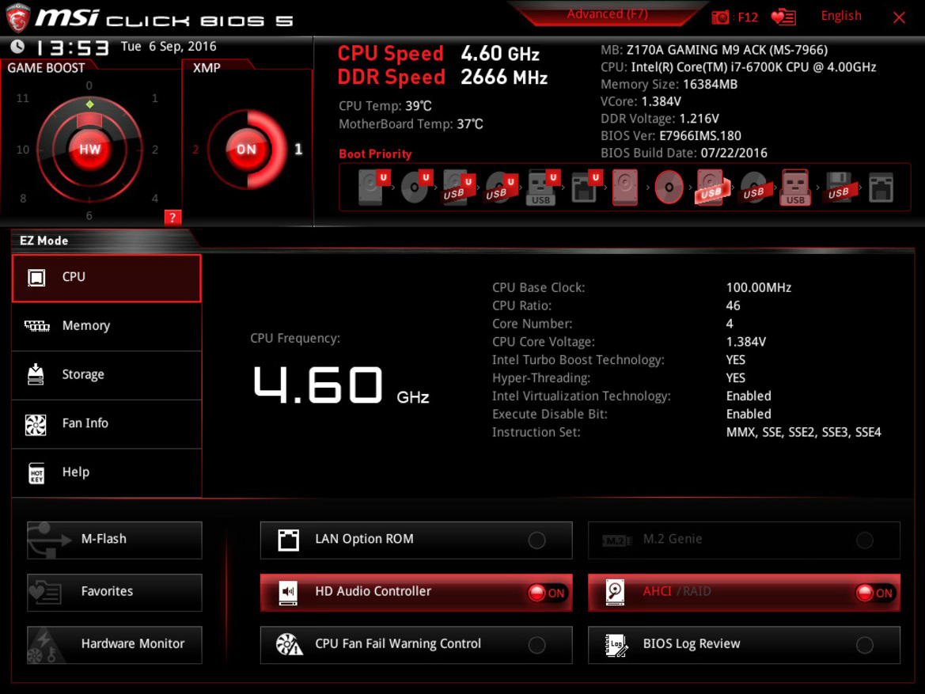Select the UEFI USB key boot icon
Viewport: 925px width, 694px height.
pyautogui.click(x=543, y=187)
